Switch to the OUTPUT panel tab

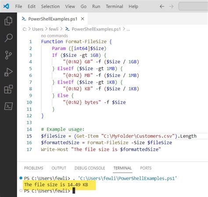(x=59, y=168)
